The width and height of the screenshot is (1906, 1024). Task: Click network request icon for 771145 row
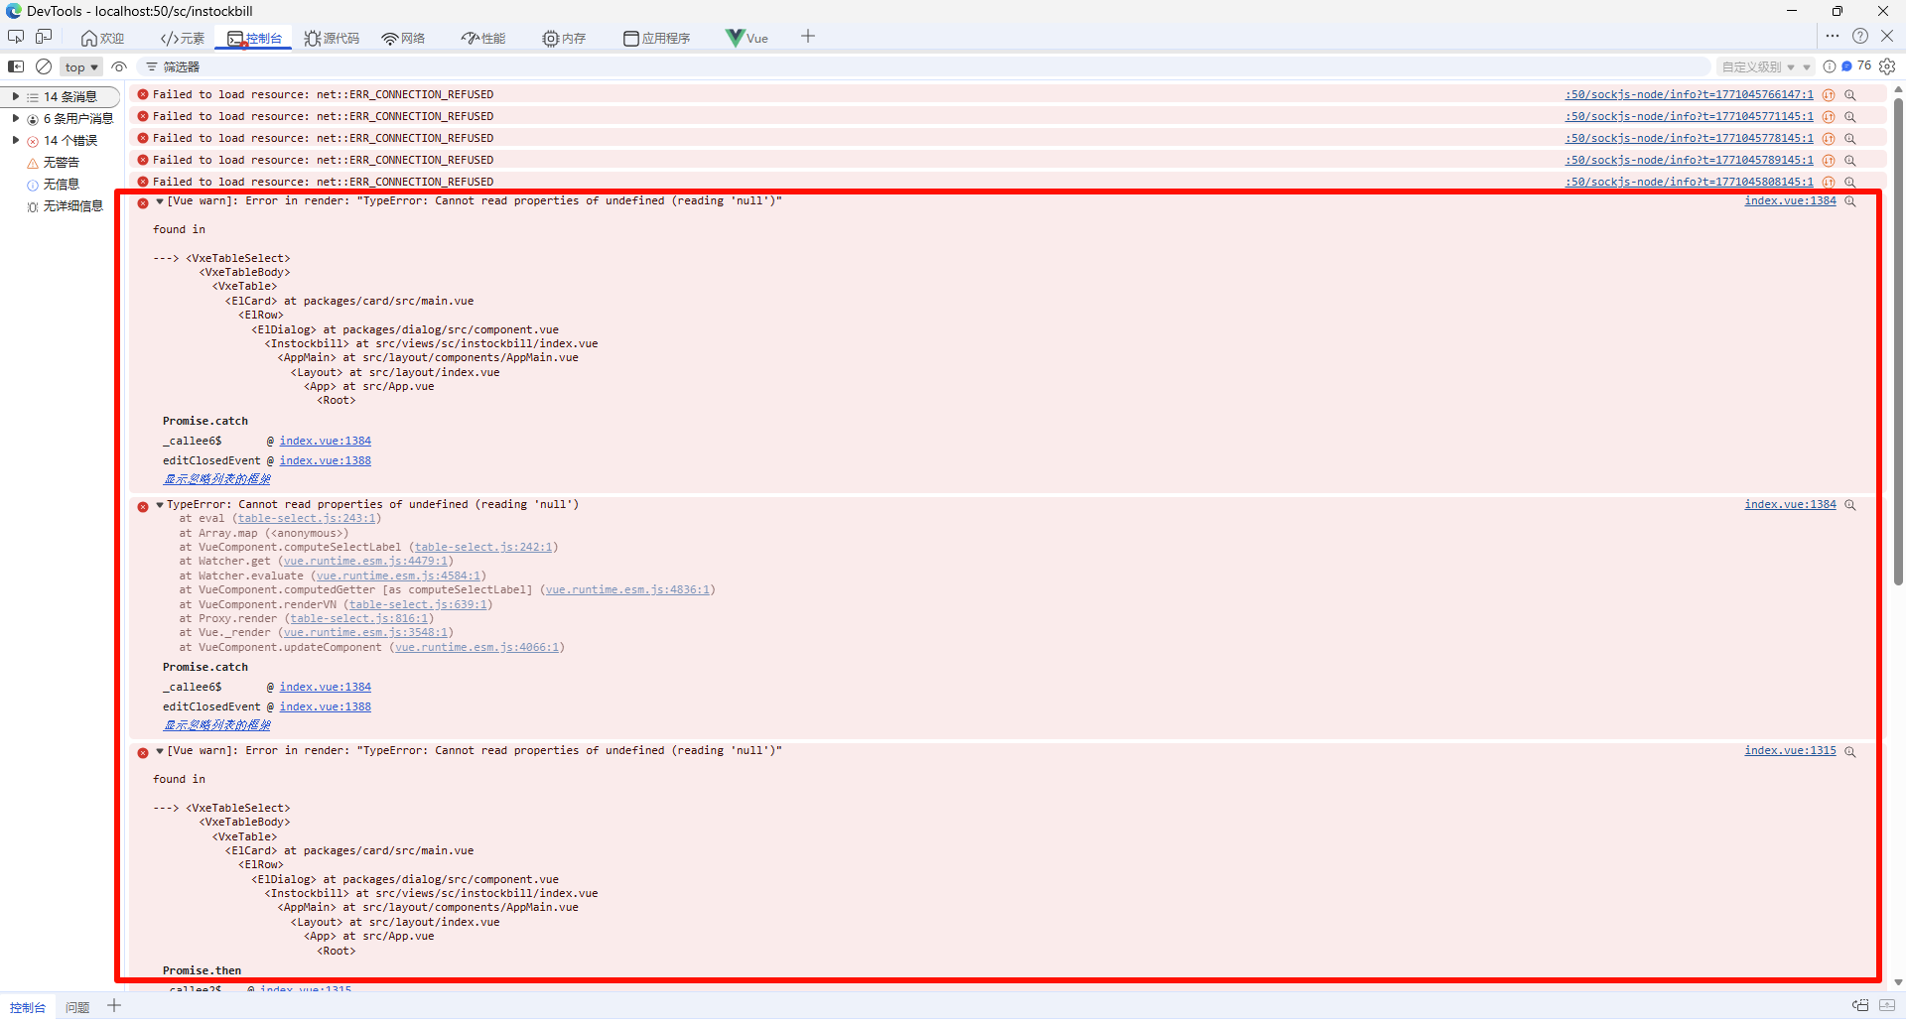pos(1829,117)
